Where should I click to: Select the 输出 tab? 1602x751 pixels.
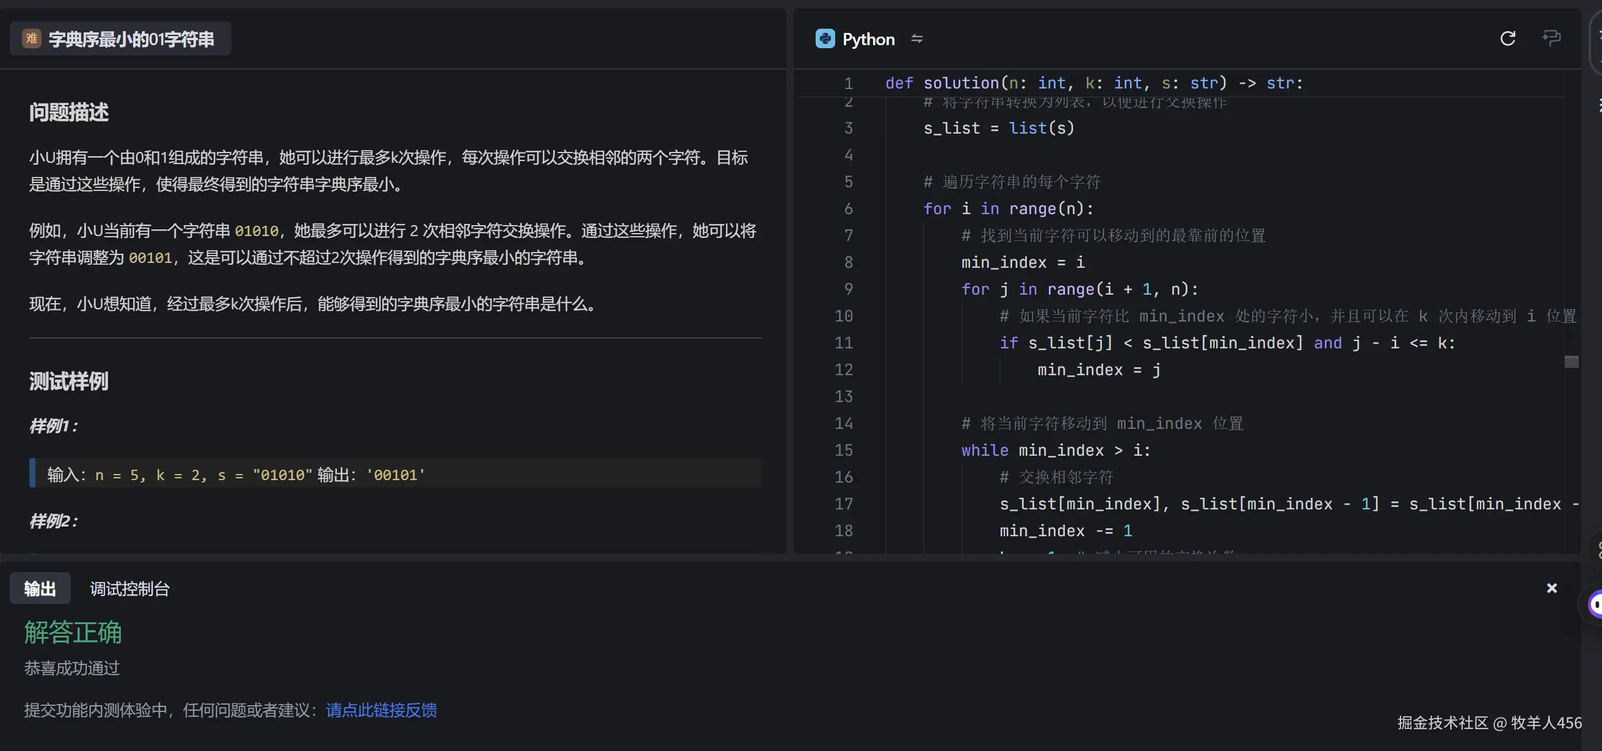tap(39, 589)
